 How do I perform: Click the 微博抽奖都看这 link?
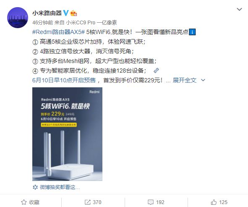click(60, 187)
